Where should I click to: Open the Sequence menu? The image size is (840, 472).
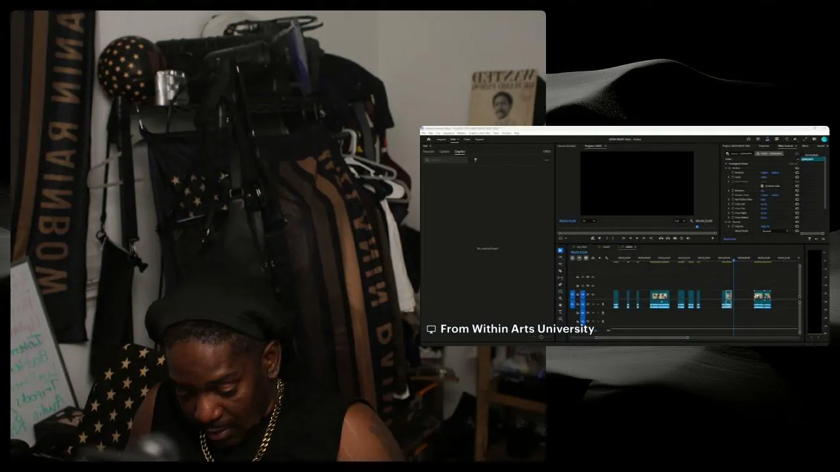point(450,133)
